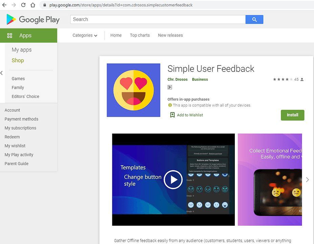Screen dimensions: 314x244
Task: Click the browser address bar URL
Action: coord(121,5)
